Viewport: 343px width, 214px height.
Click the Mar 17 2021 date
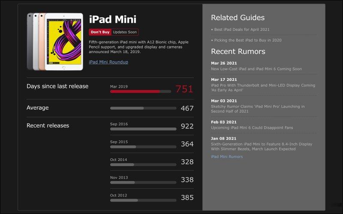point(224,80)
